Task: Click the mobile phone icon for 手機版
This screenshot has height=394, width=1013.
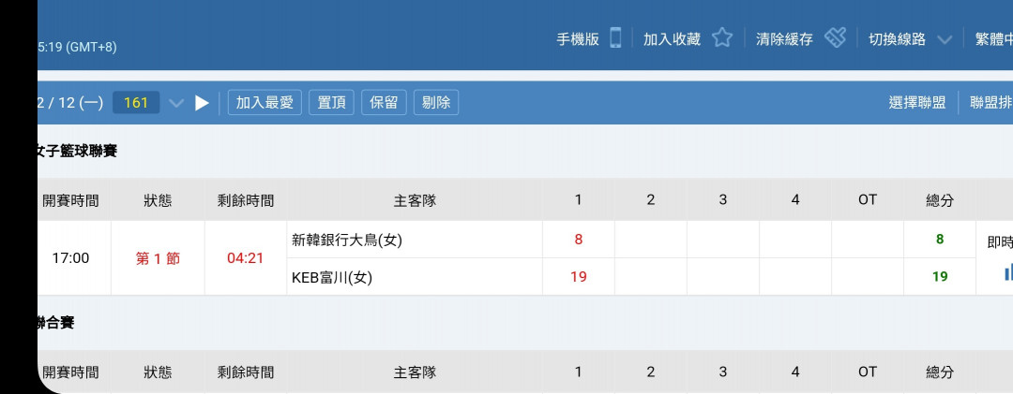Action: click(x=616, y=38)
